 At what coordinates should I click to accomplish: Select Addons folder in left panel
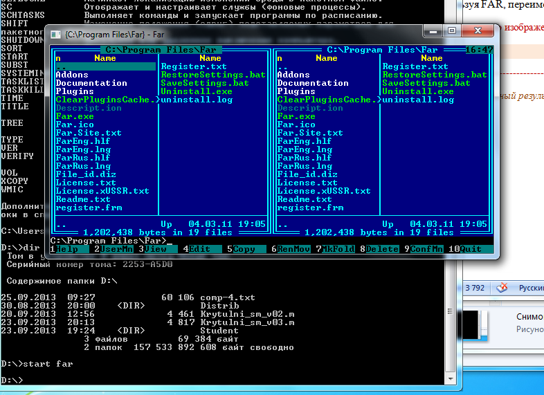72,75
